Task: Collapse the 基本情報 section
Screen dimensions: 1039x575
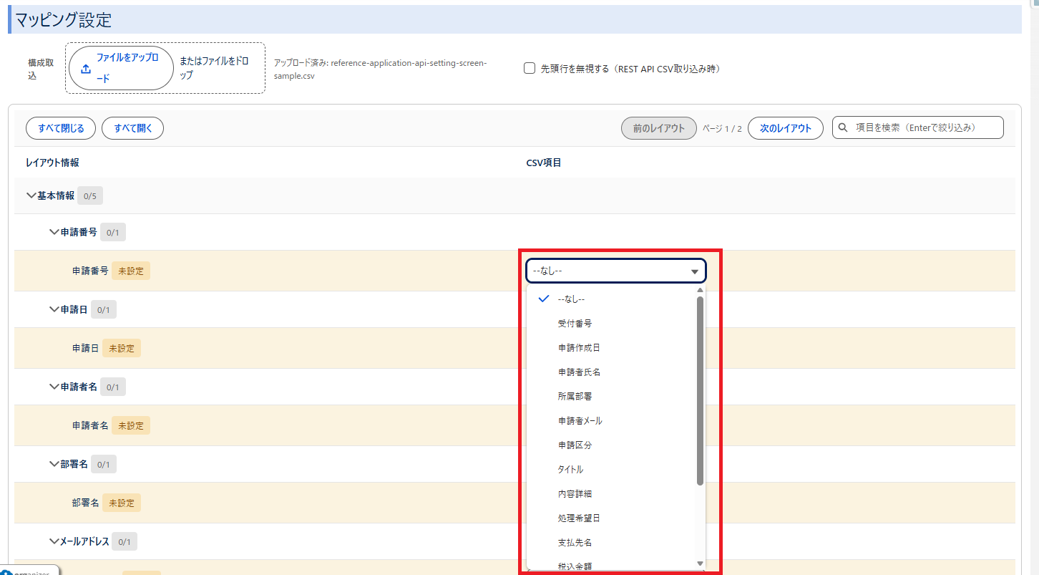Action: (x=31, y=195)
